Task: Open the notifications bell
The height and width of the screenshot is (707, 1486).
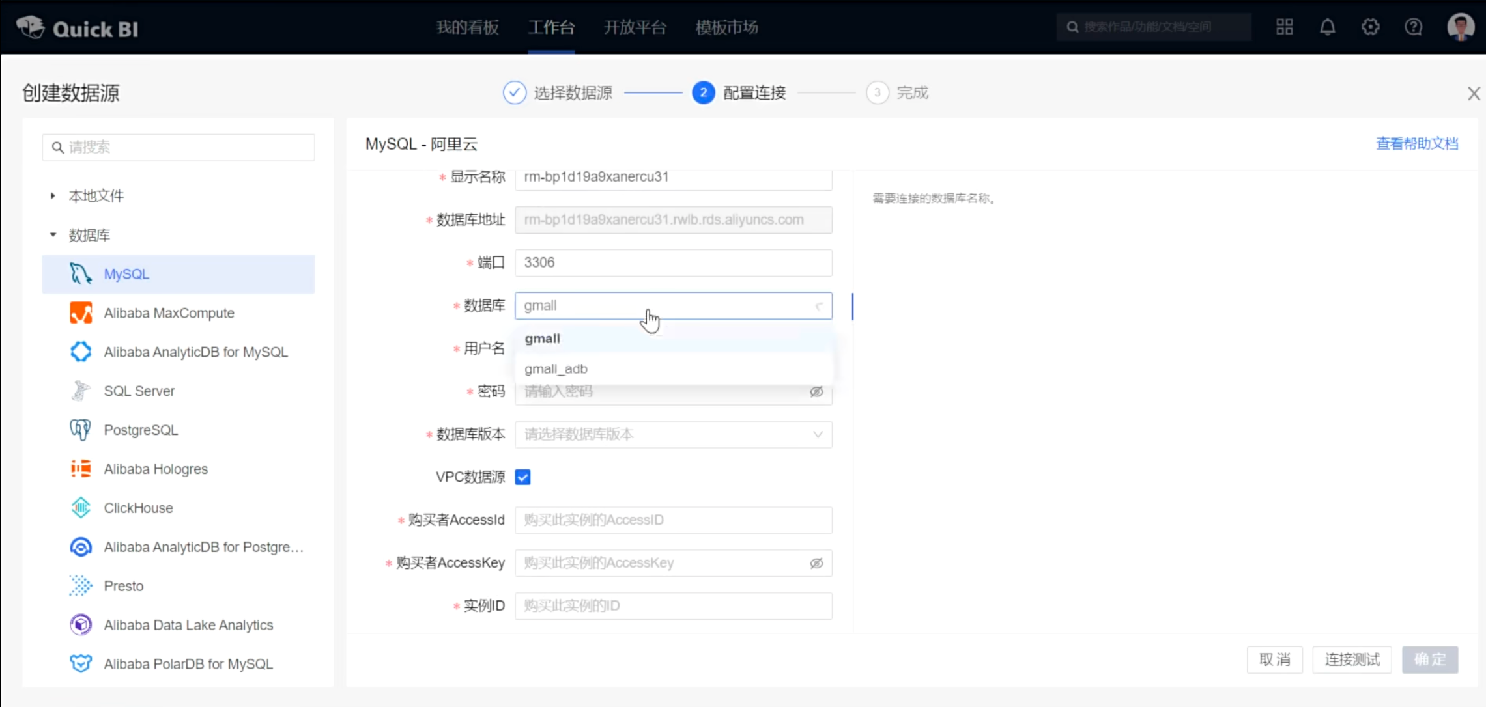Action: click(1327, 27)
